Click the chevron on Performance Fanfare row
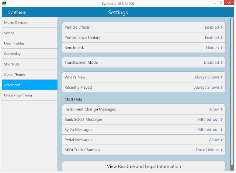236x173 pixels. [x=222, y=38]
